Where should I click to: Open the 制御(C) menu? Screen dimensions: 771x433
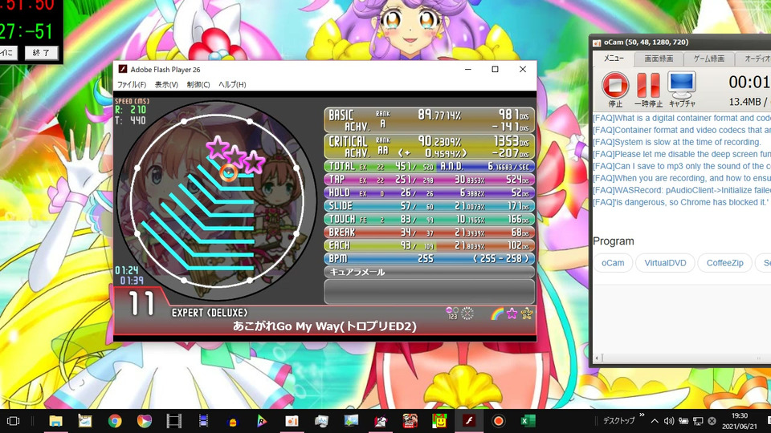coord(198,84)
